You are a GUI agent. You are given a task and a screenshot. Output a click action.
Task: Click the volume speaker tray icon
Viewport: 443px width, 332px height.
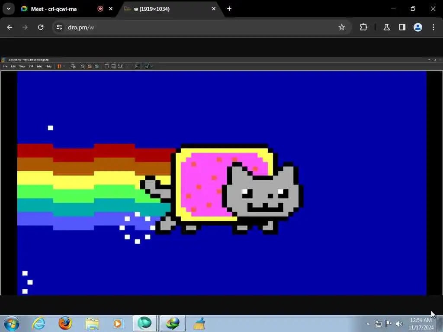399,324
